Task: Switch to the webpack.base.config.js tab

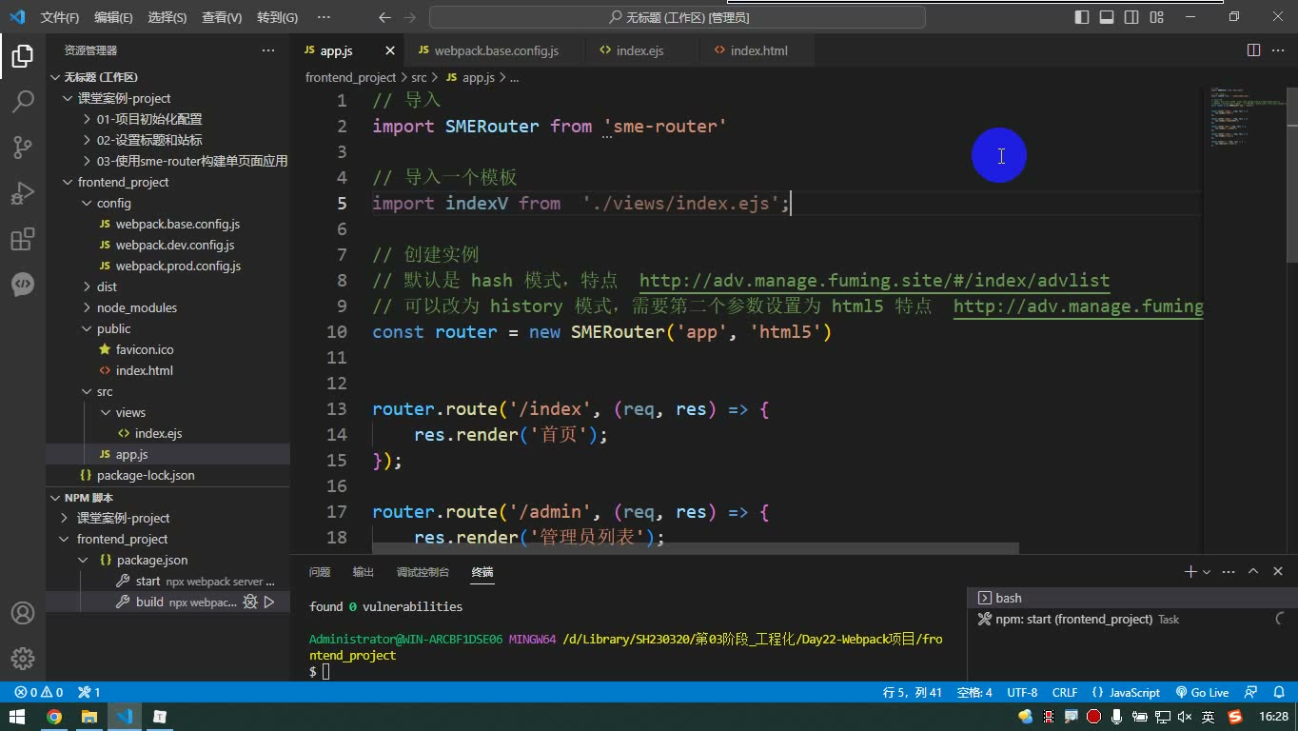Action: (496, 50)
